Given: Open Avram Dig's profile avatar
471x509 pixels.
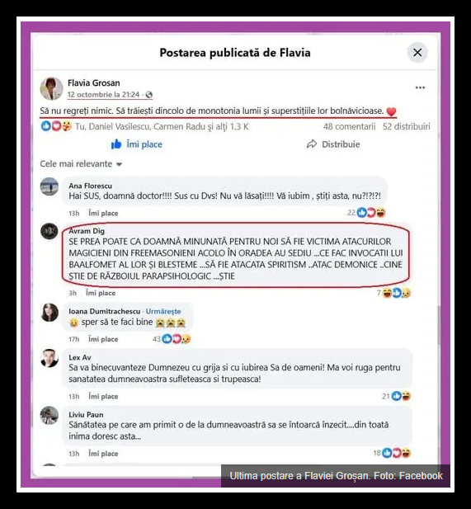Looking at the screenshot, I should click(x=49, y=231).
